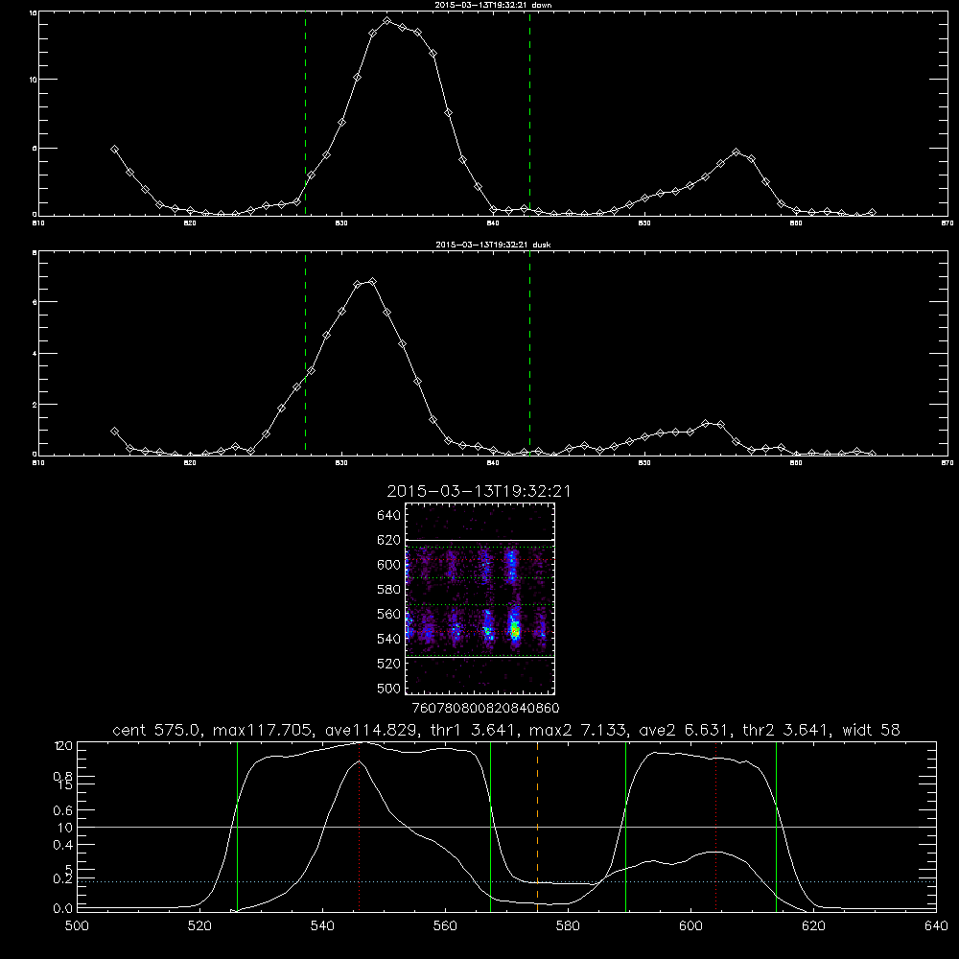This screenshot has width=959, height=959.
Task: Click the x-axis label 500 of the bottom plot
Action: (x=77, y=926)
